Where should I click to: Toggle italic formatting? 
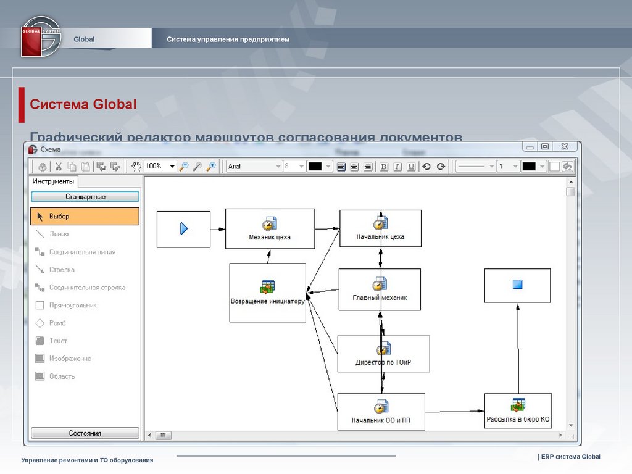[x=397, y=167]
